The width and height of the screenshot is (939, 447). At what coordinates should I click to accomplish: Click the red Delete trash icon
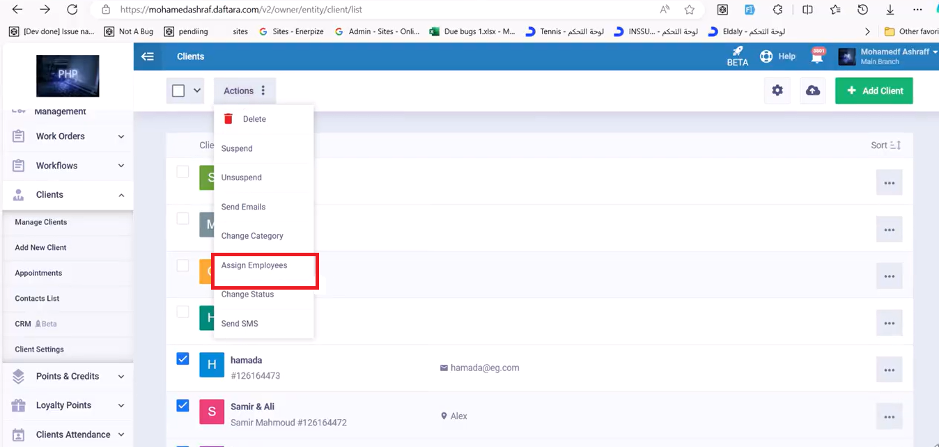click(228, 119)
